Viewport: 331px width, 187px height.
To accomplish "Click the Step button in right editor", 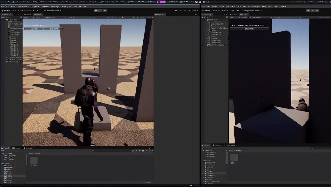I will point(317,11).
